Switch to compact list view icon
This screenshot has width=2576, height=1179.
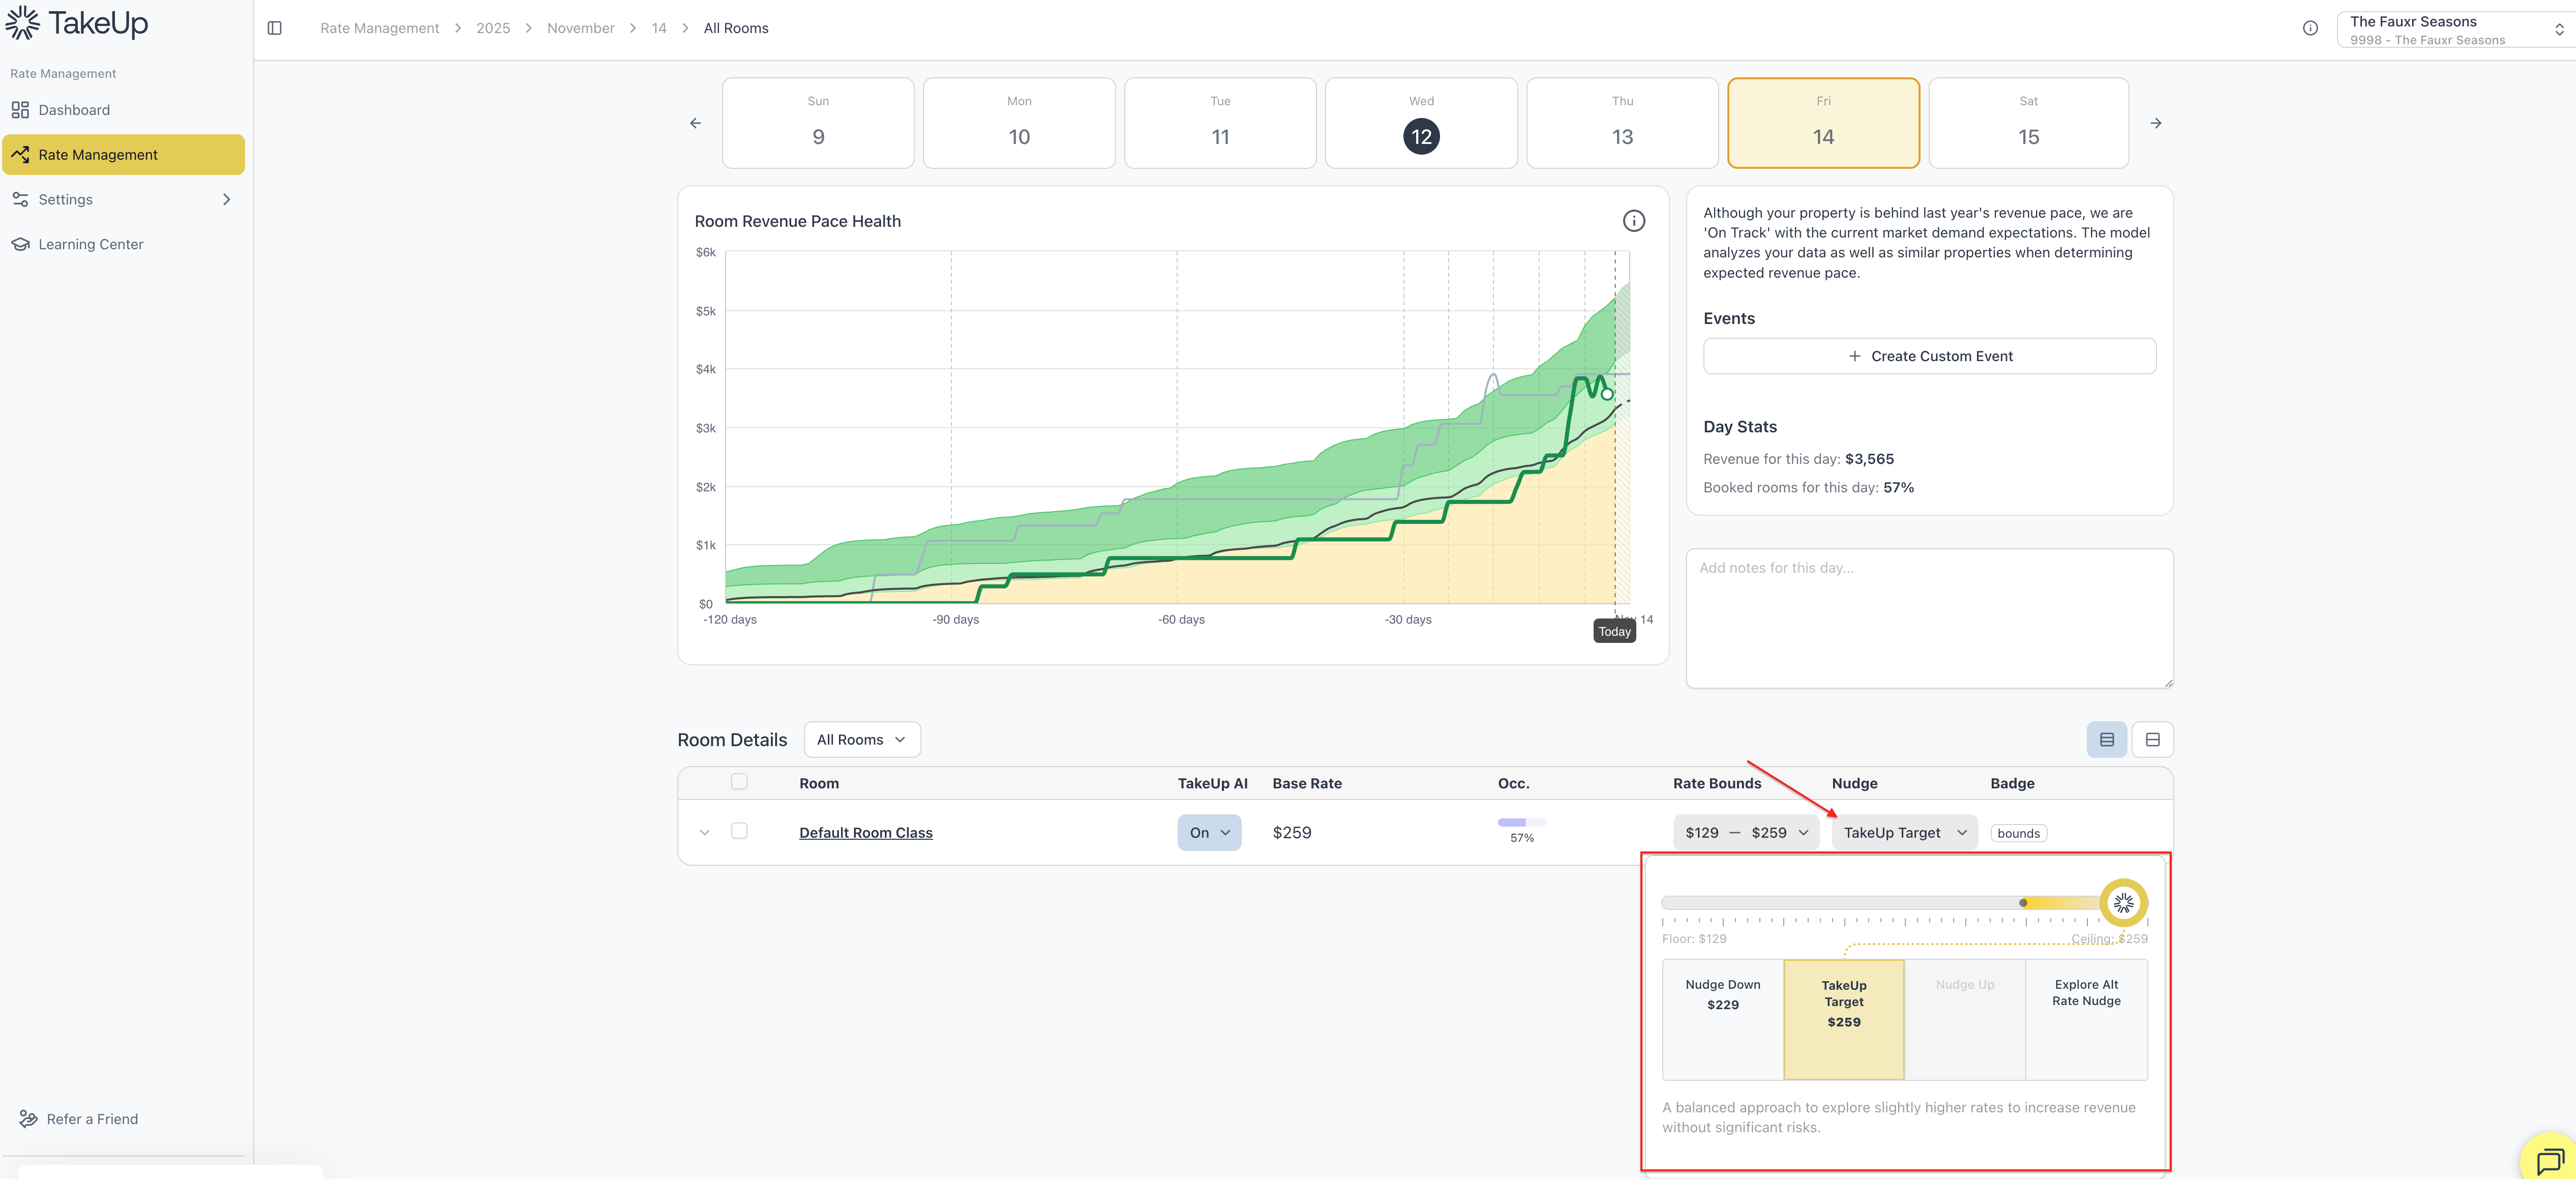[x=2106, y=740]
